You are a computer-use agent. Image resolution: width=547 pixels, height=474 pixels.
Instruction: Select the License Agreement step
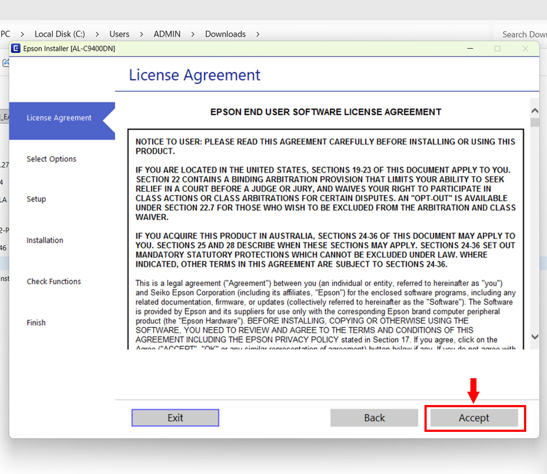tap(59, 118)
